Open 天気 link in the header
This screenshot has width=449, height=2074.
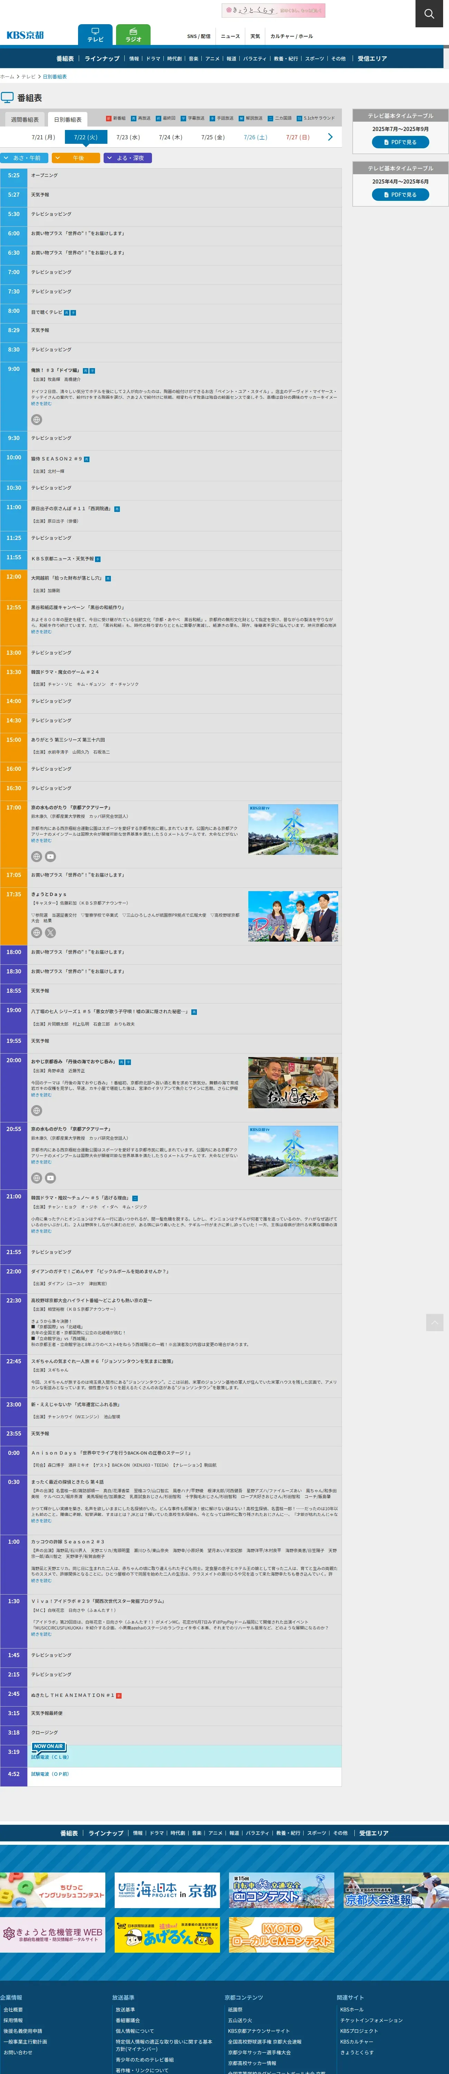[x=255, y=36]
